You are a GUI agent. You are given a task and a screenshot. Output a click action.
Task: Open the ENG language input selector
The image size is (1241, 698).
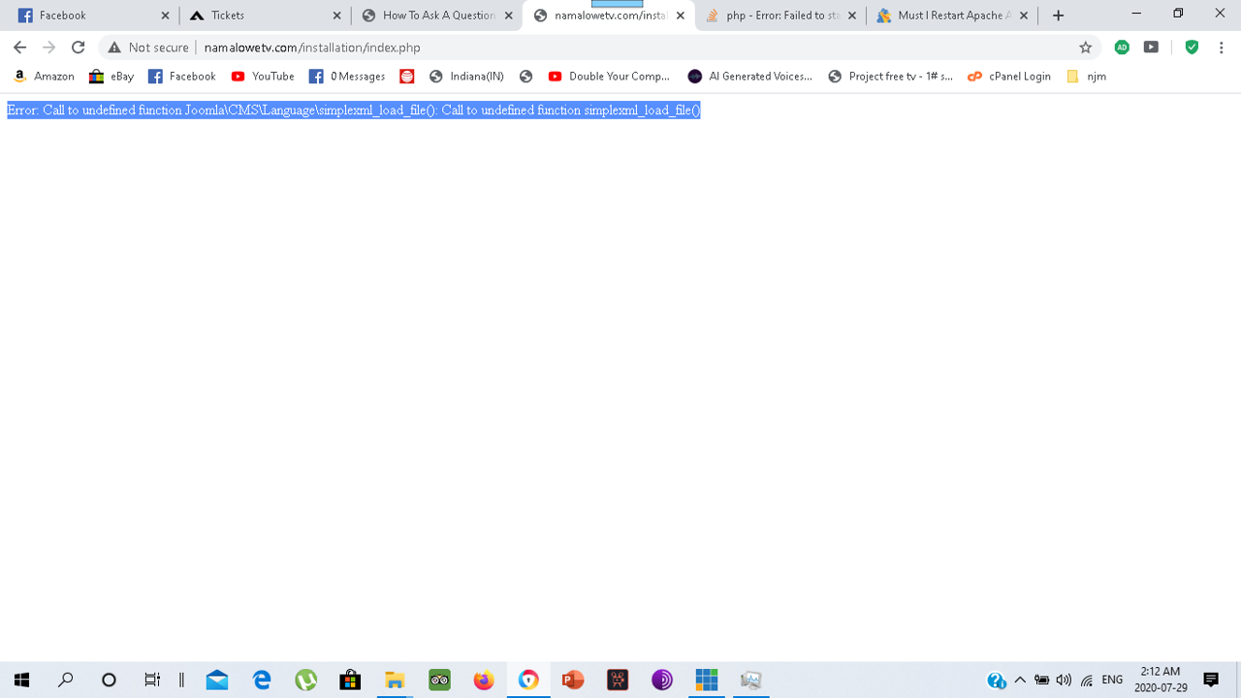click(x=1112, y=680)
